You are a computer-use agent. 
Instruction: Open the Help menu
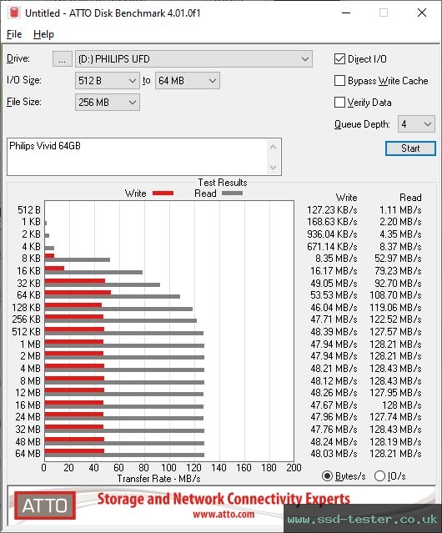click(43, 34)
